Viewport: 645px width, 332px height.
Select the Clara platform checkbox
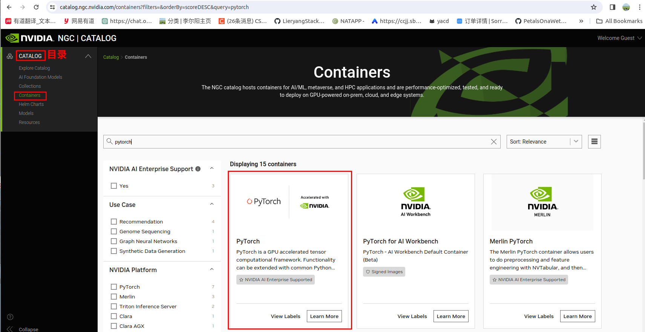[114, 316]
